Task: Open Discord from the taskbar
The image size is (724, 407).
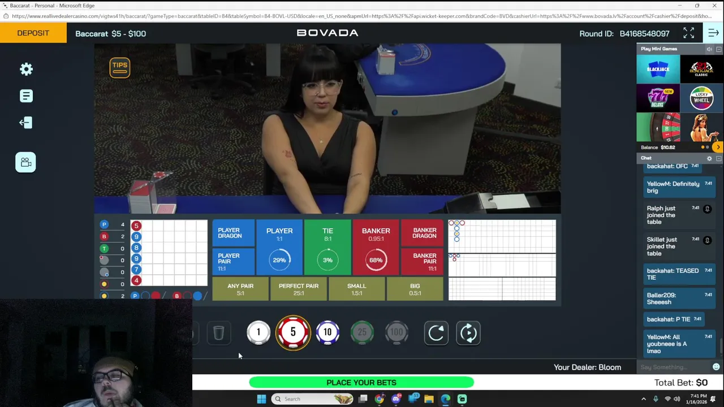Action: tap(396, 399)
